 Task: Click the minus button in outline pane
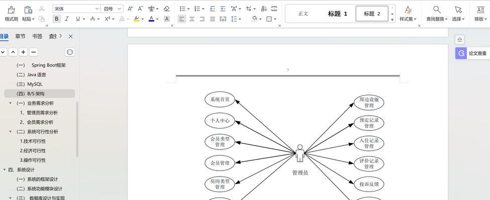pyautogui.click(x=34, y=52)
